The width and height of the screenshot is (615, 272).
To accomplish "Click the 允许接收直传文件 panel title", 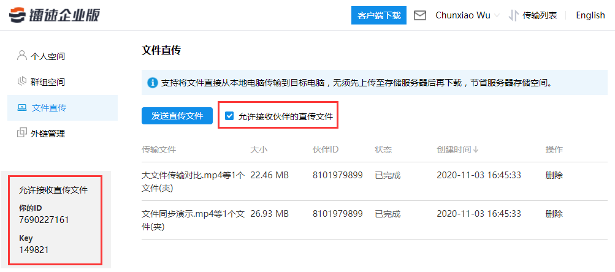I will click(53, 191).
